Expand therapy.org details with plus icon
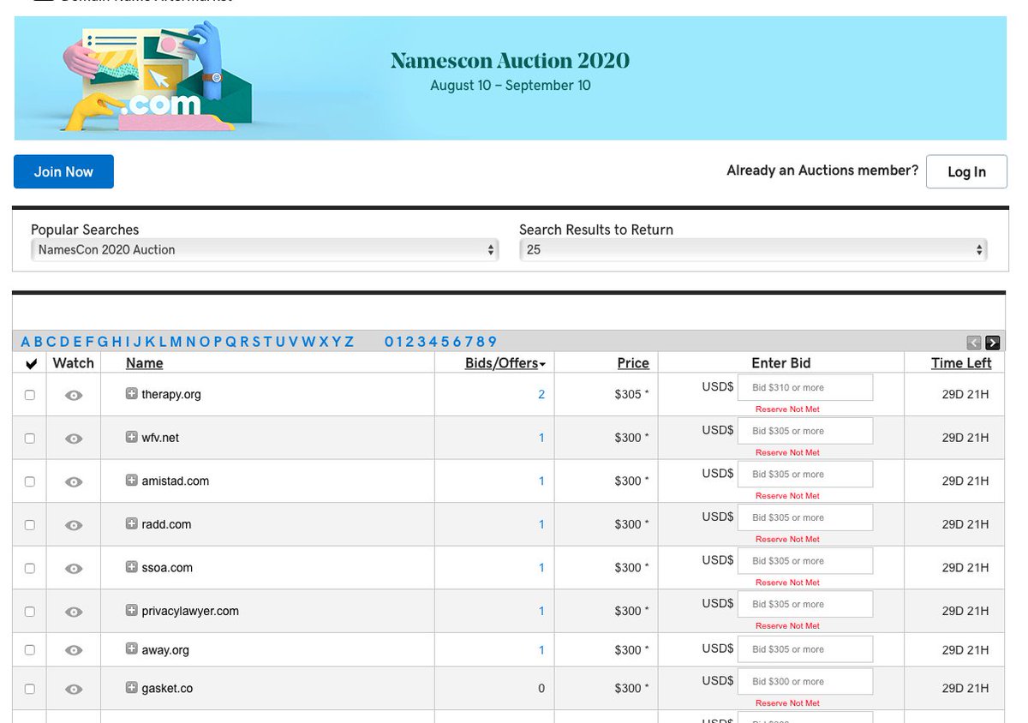Image resolution: width=1028 pixels, height=723 pixels. [131, 393]
